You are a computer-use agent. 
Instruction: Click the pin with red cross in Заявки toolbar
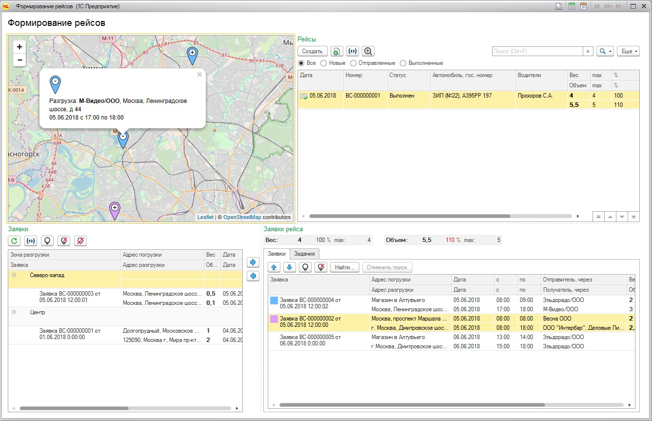click(x=64, y=241)
